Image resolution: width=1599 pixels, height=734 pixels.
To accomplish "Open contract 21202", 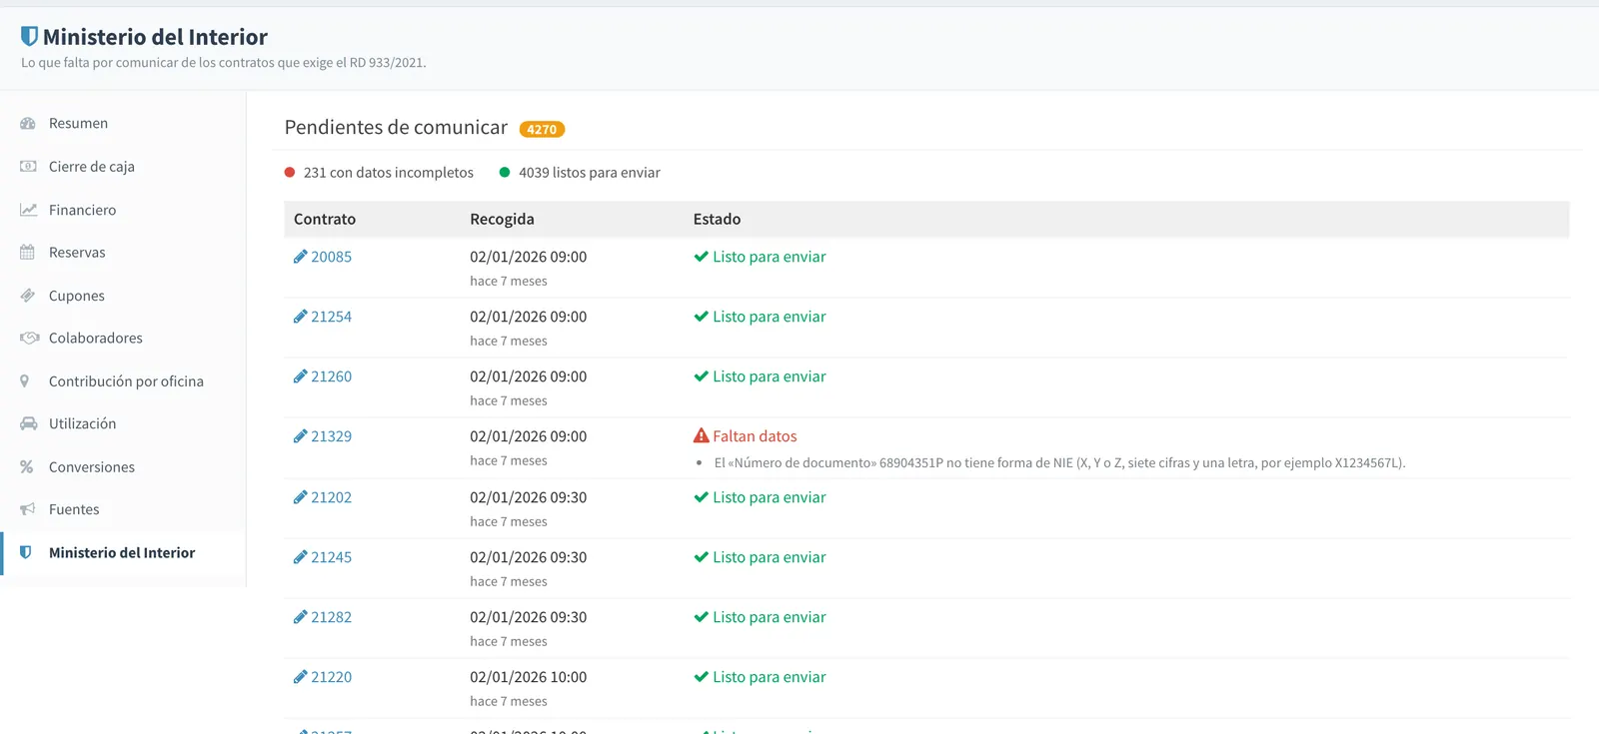I will point(331,497).
